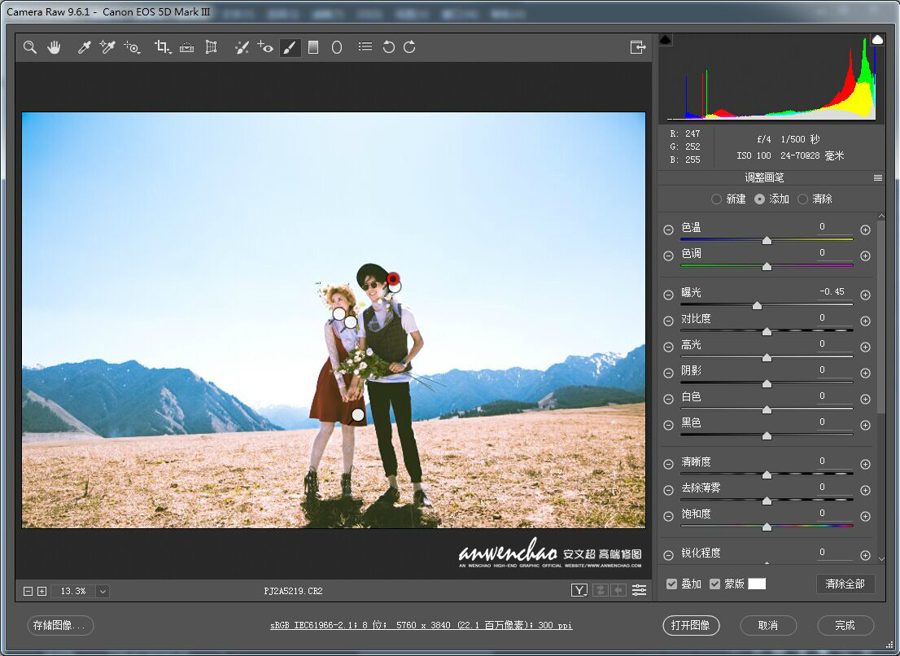Select the Red Eye Removal tool
Image resolution: width=900 pixels, height=656 pixels.
(x=265, y=48)
